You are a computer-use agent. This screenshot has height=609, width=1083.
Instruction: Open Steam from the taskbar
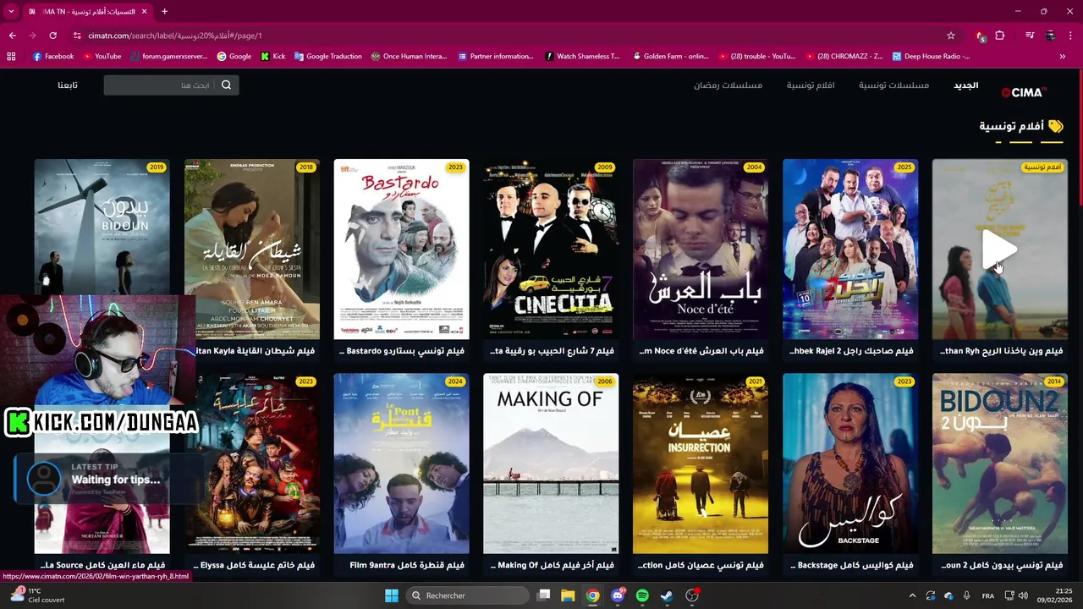667,595
